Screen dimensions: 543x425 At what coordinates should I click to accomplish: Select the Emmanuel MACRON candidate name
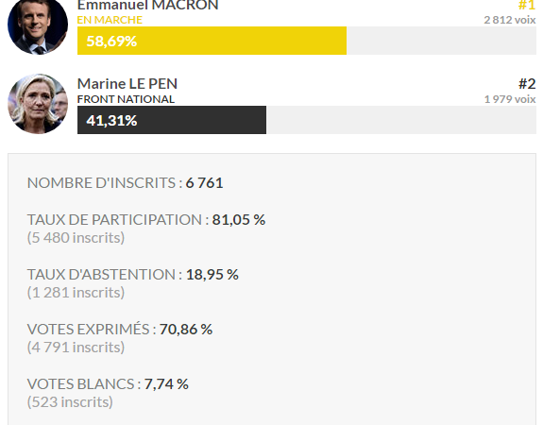(x=148, y=6)
